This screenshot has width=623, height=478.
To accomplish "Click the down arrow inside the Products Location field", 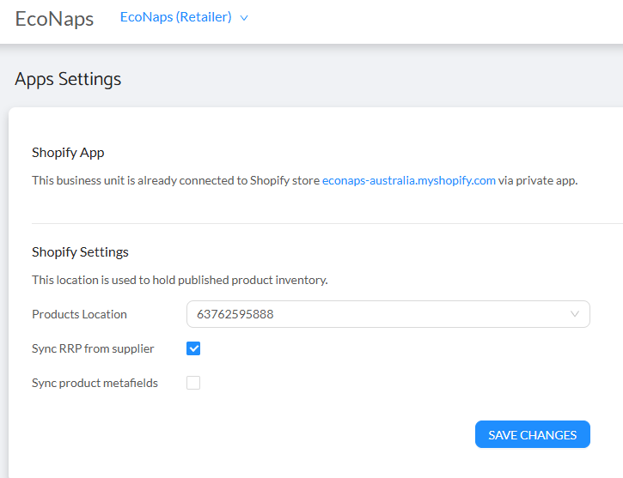I will pyautogui.click(x=575, y=314).
